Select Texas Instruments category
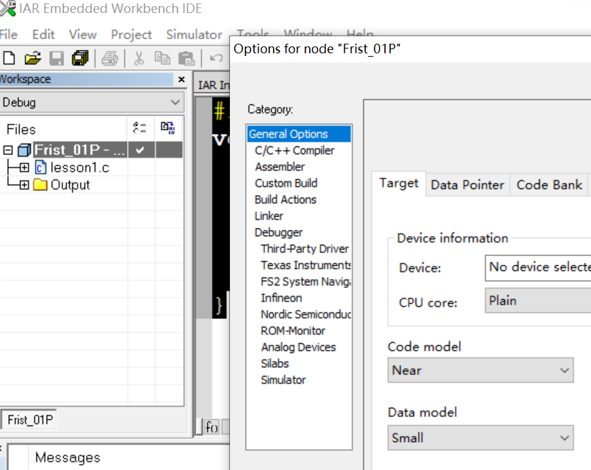The image size is (591, 470). point(306,265)
